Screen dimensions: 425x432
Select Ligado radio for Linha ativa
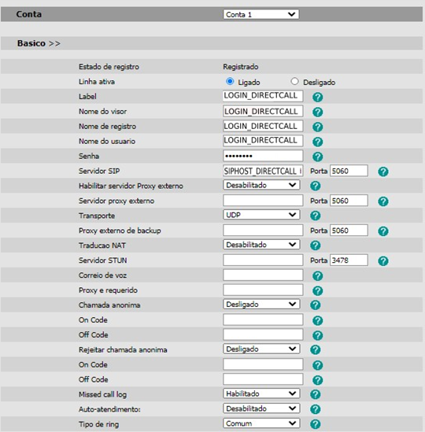230,81
